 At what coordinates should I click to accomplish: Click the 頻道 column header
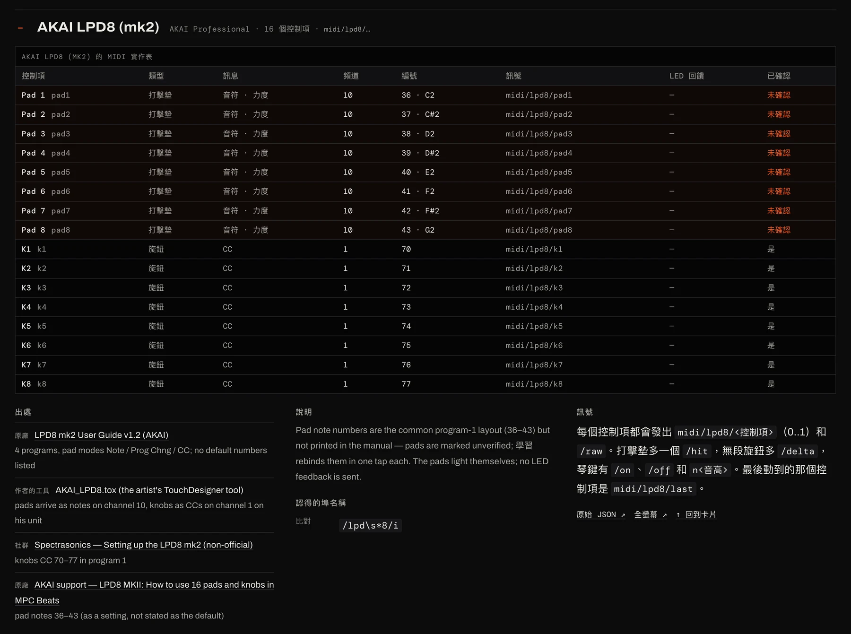coord(351,76)
